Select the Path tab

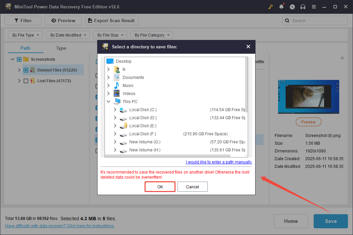tap(25, 48)
